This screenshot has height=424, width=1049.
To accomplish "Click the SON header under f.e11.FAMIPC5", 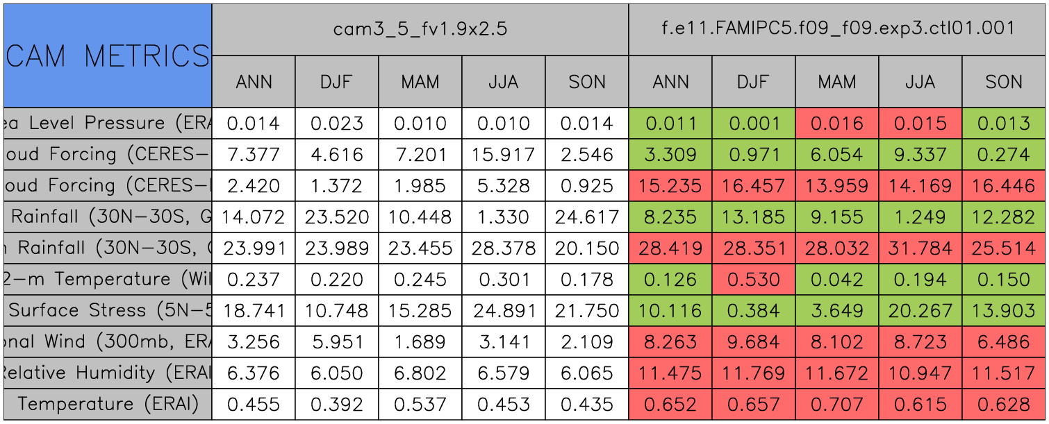I will (x=1004, y=82).
